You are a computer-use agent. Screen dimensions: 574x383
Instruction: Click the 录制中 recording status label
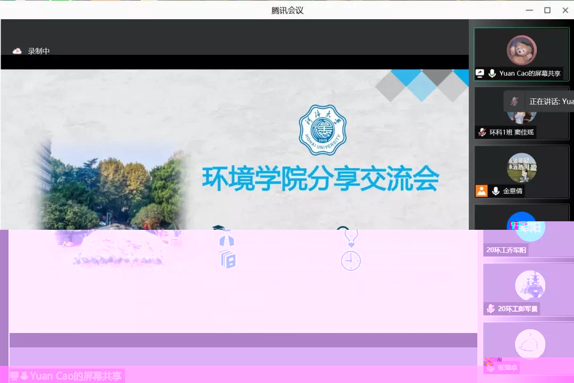[x=39, y=51]
